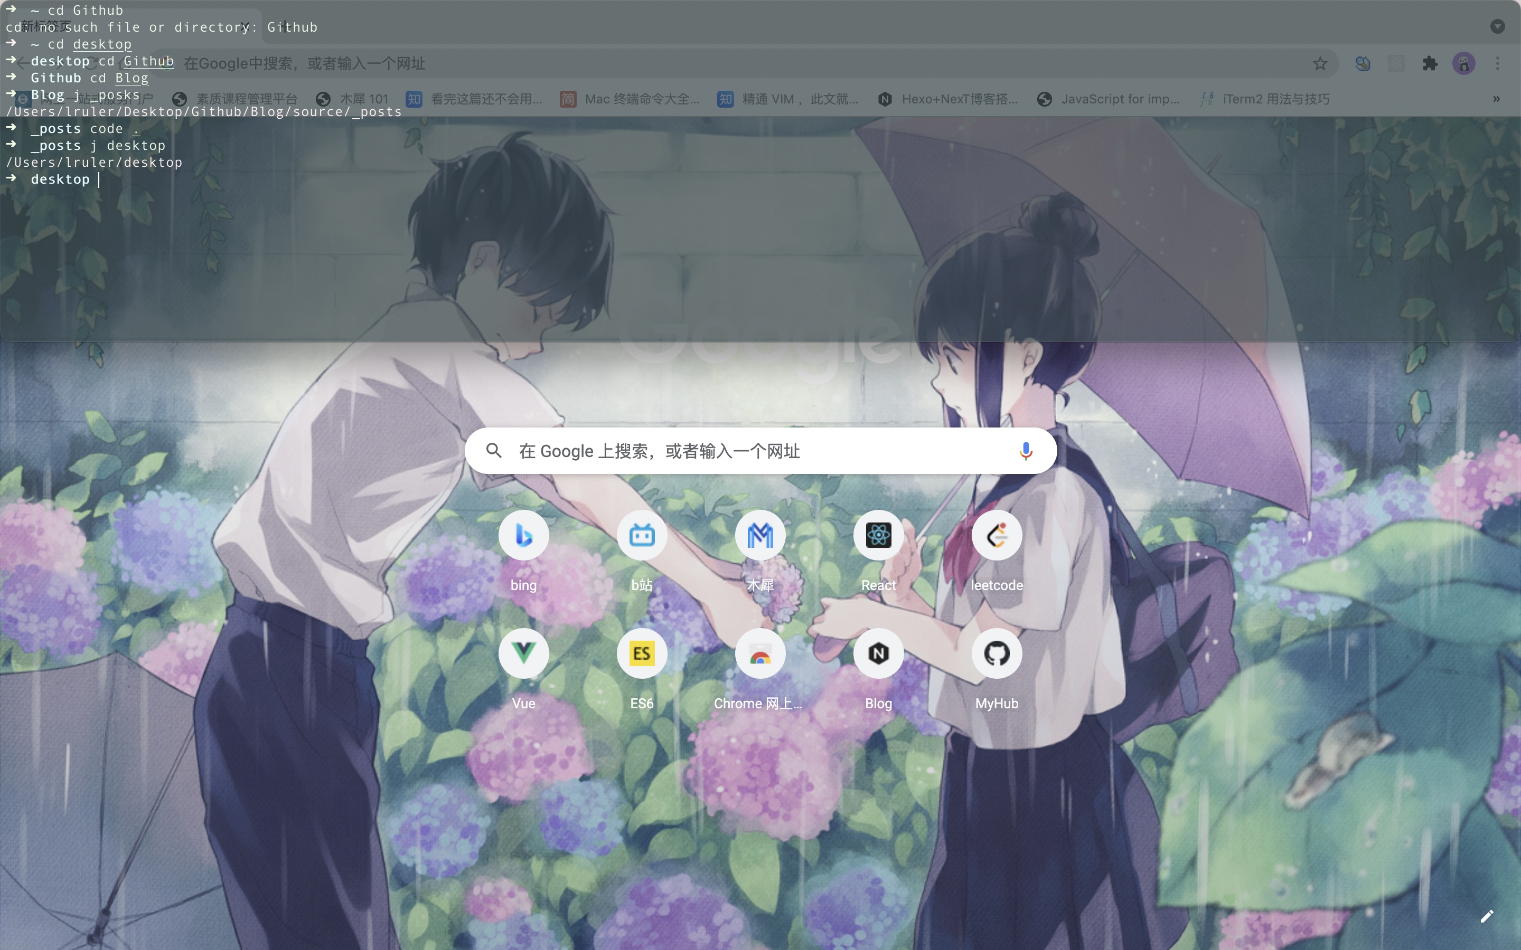The width and height of the screenshot is (1521, 950).
Task: Start voice search with the microphone icon
Action: [x=1025, y=451]
